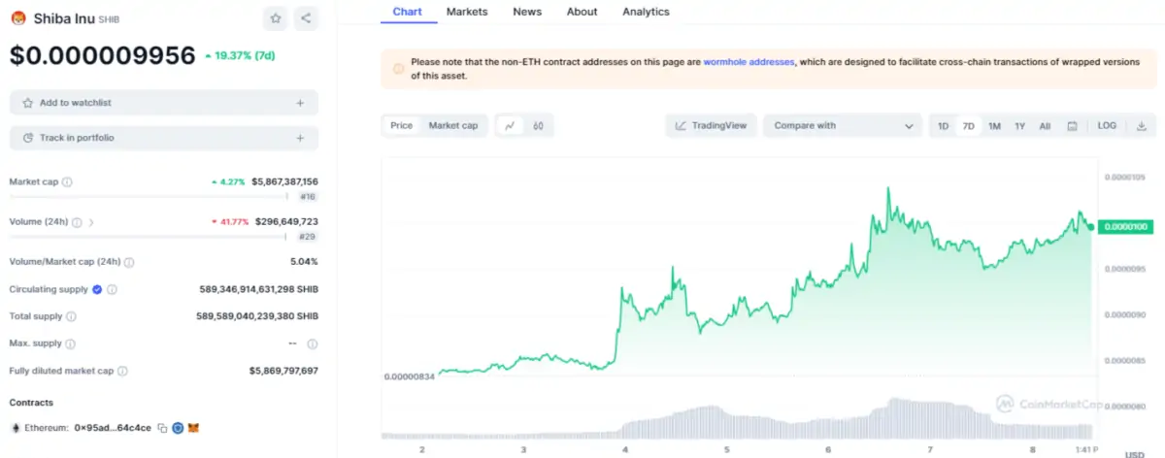
Task: Open the Volume/Market cap info tooltip
Action: coord(129,262)
